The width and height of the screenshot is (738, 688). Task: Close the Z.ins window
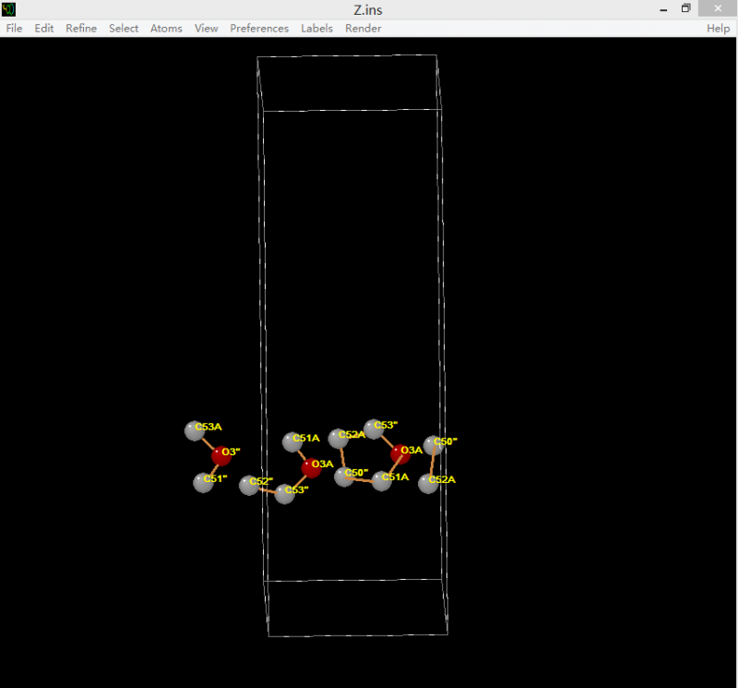(718, 8)
